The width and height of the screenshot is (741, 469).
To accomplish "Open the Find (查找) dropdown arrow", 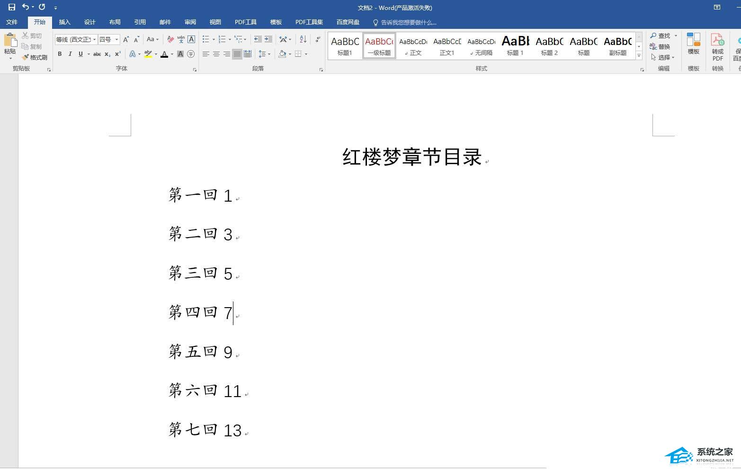I will (x=676, y=35).
